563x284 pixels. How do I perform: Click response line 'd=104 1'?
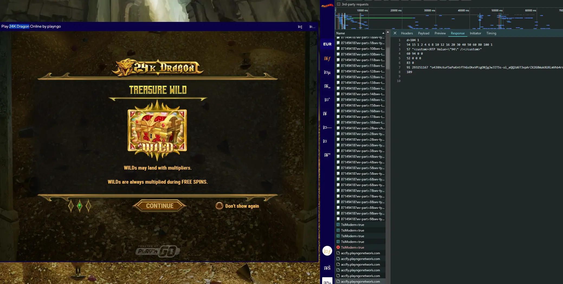coord(413,40)
